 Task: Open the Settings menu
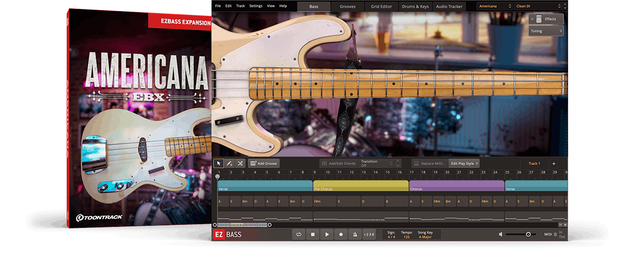pyautogui.click(x=256, y=6)
